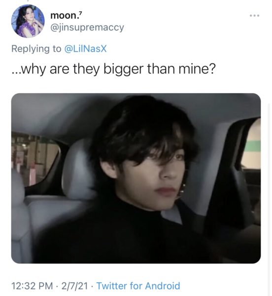The width and height of the screenshot is (272, 296).
Task: Click the 2/7/21 date
Action: pyautogui.click(x=74, y=286)
